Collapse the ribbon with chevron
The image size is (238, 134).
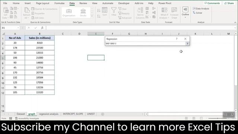pos(235,22)
